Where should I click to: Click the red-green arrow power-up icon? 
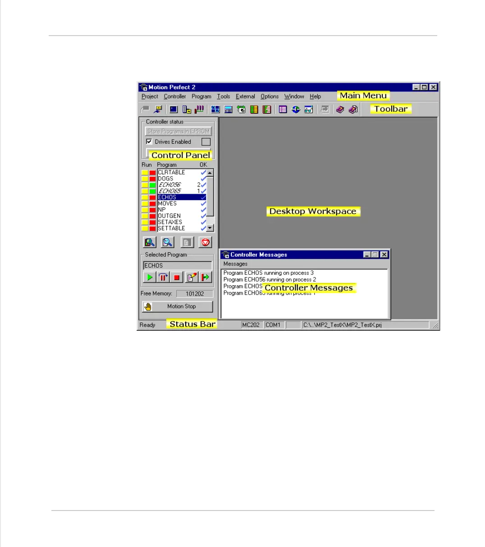pos(206,278)
